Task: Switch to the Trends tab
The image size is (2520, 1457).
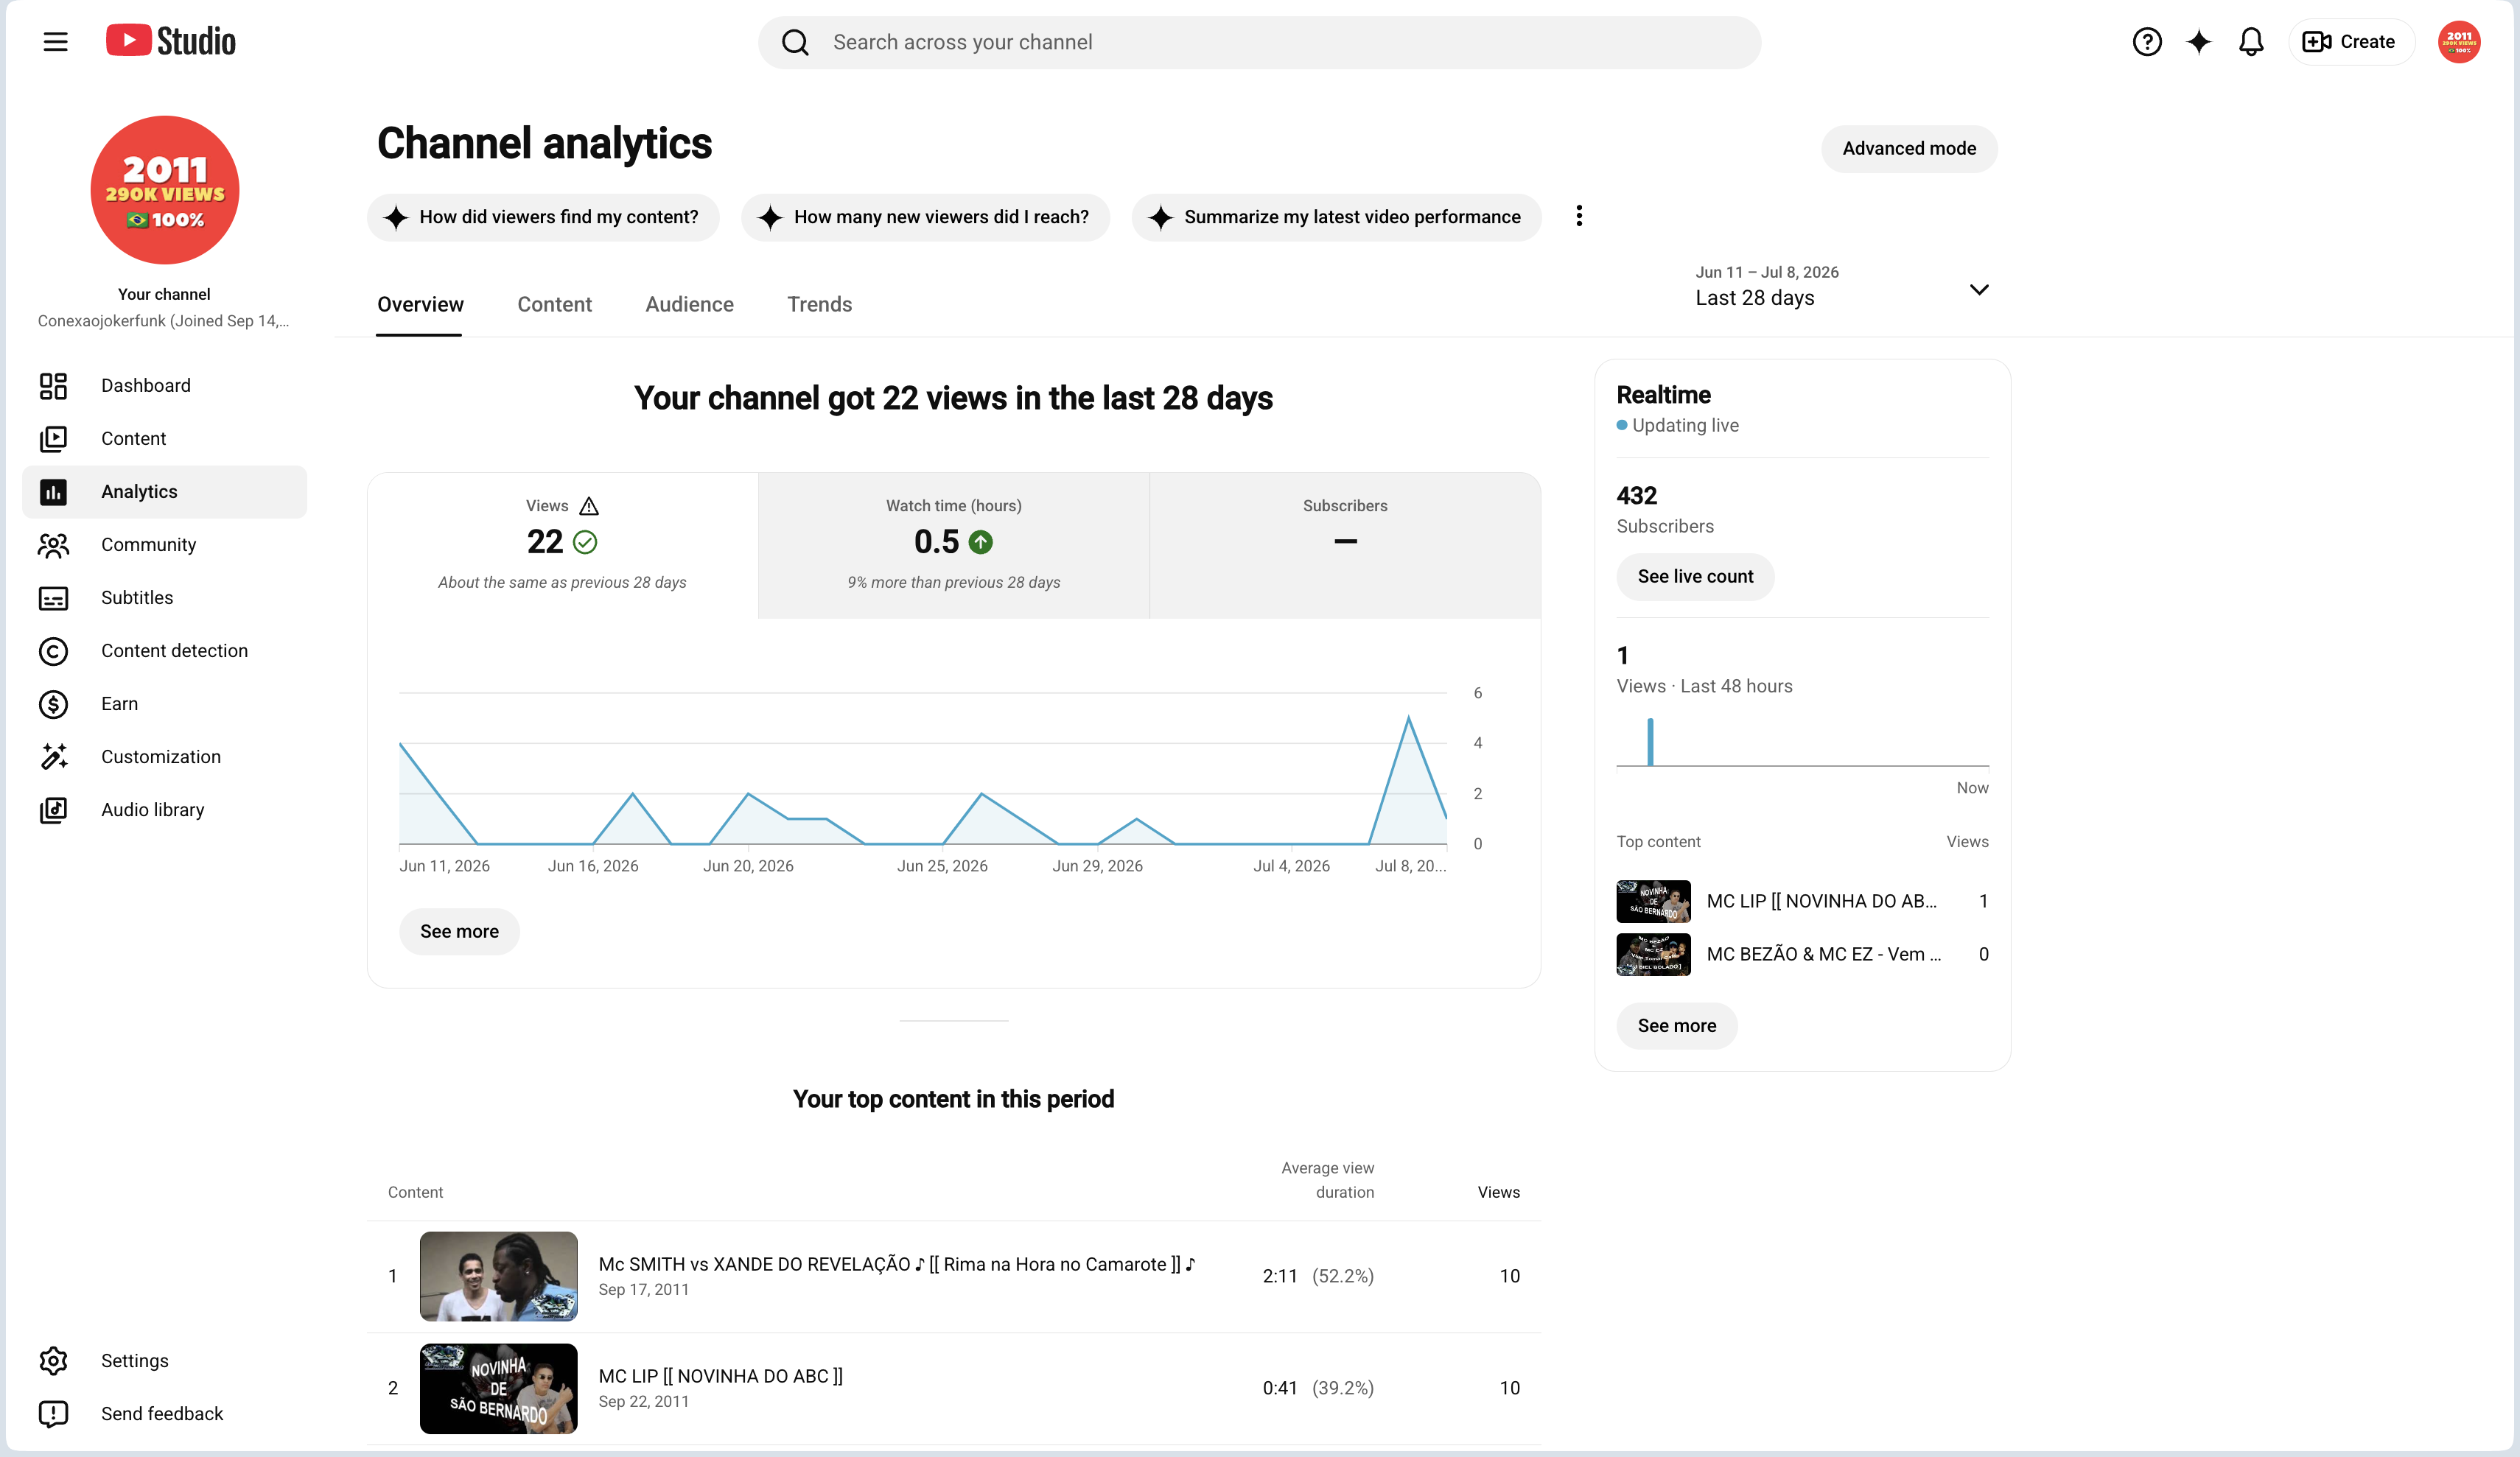Action: [x=819, y=305]
